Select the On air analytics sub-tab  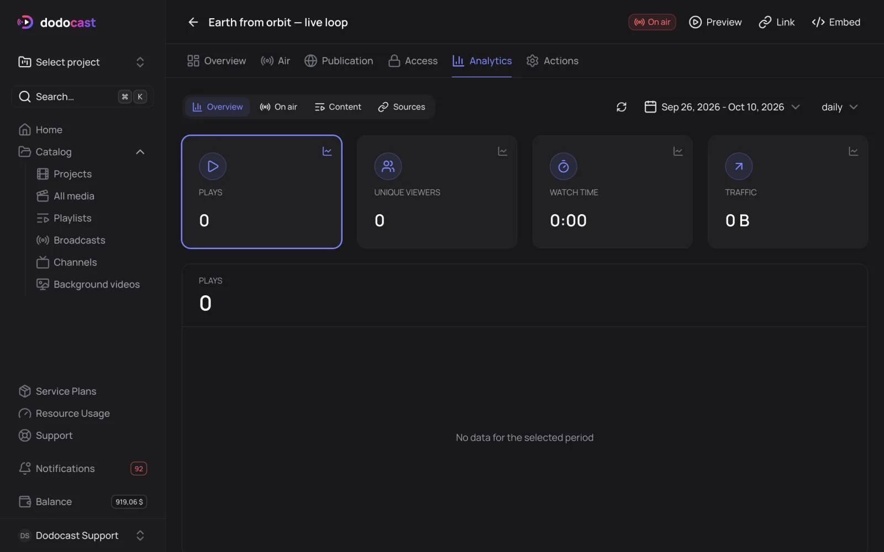(278, 107)
